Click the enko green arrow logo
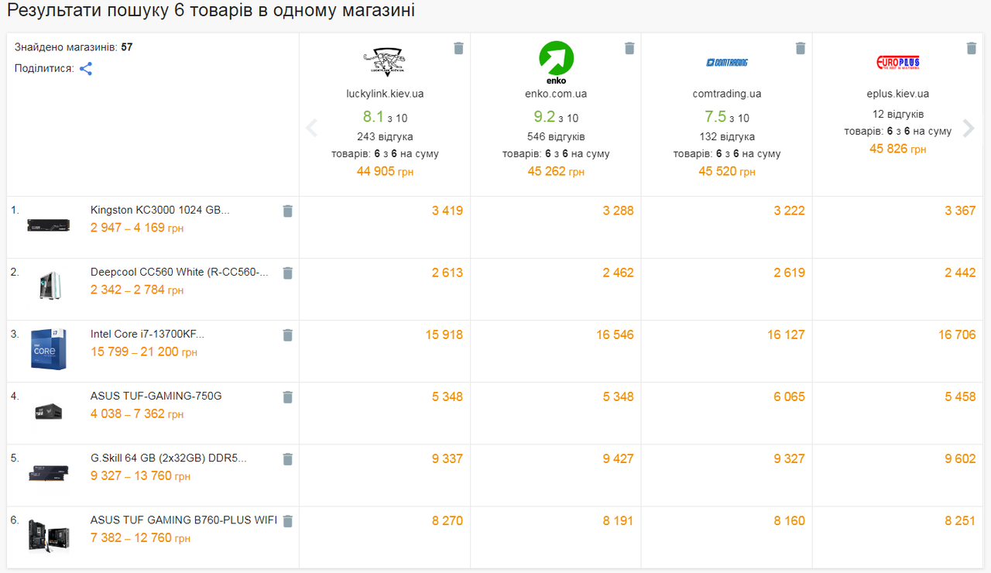Screen dimensions: 991x573 pyautogui.click(x=556, y=63)
